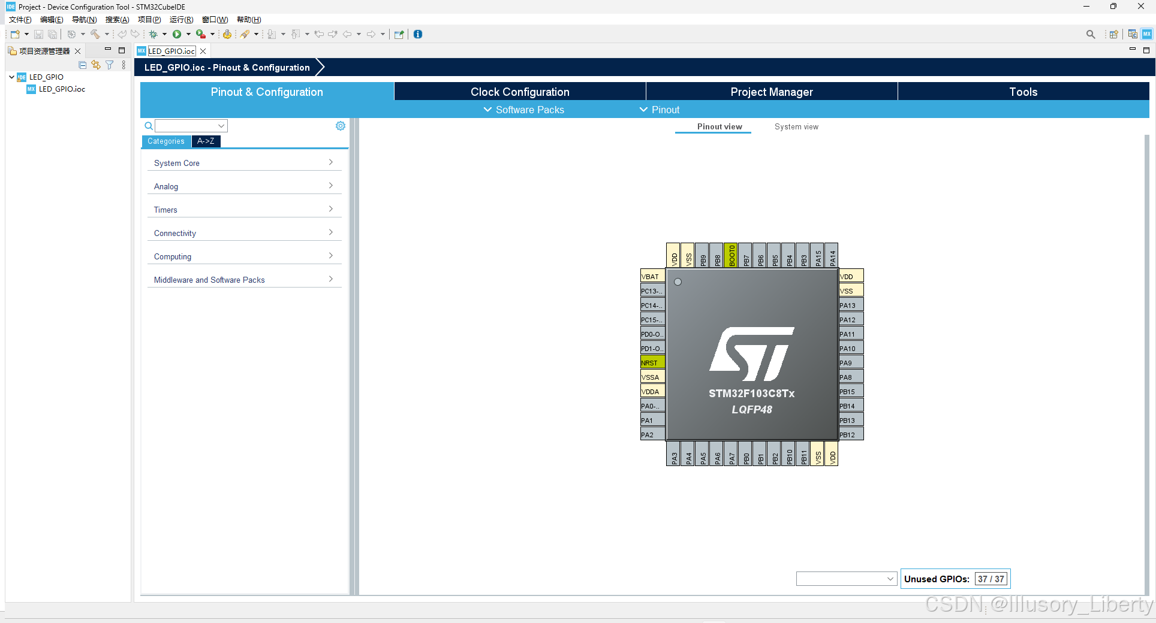Click pin PC13 on the chip
The height and width of the screenshot is (623, 1156).
coord(652,291)
